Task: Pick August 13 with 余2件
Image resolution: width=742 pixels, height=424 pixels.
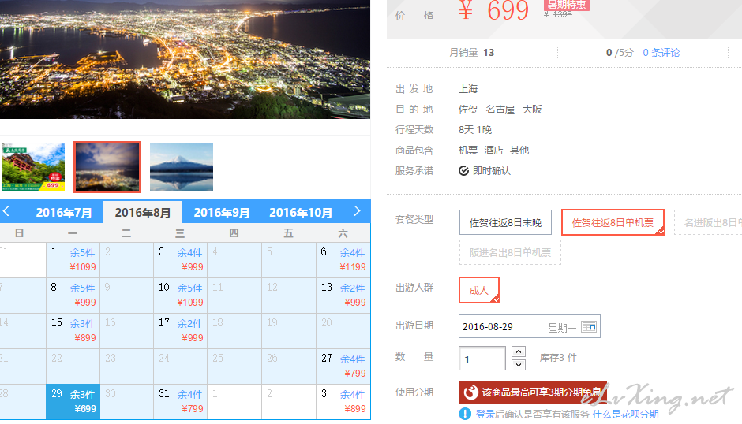Action: (343, 295)
